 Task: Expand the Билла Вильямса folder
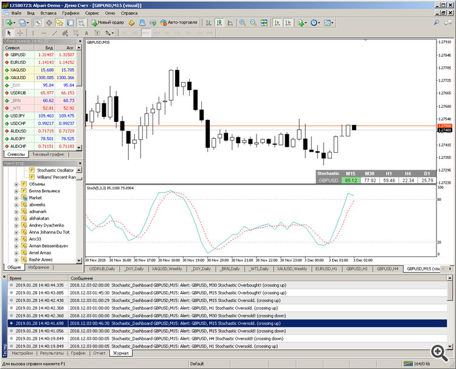pyautogui.click(x=16, y=191)
